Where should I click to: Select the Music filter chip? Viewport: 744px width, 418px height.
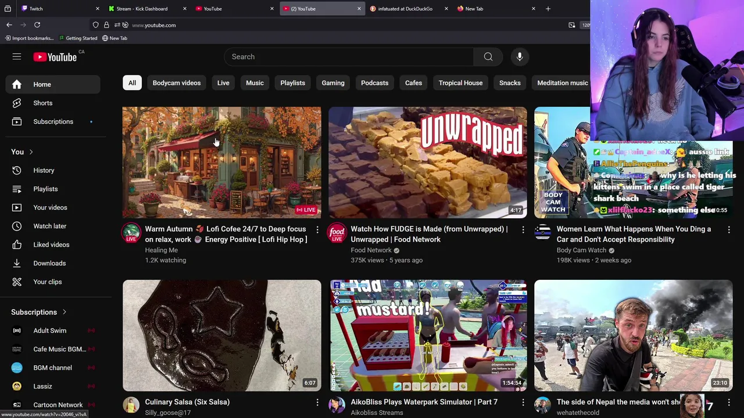(x=255, y=83)
